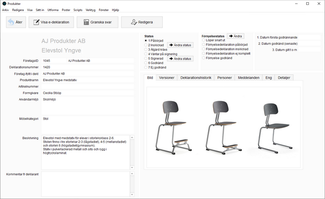The image size is (325, 199).
Task: Click Ändra status next to Signerad
Action: [x=180, y=59]
